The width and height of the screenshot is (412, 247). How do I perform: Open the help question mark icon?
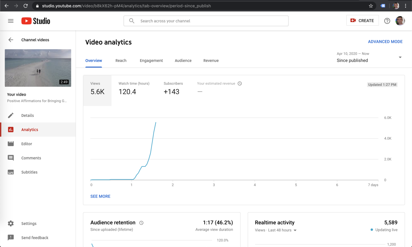(x=387, y=21)
